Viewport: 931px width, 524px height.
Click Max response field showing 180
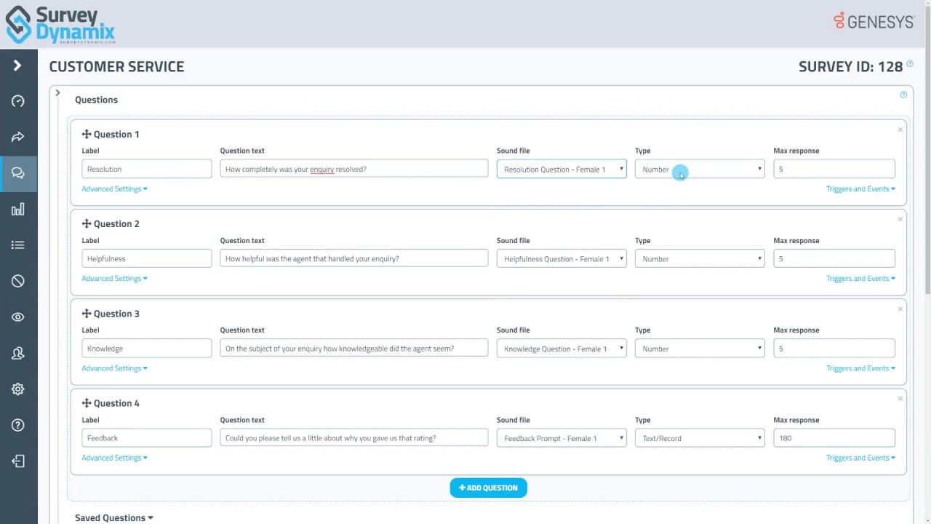(834, 438)
